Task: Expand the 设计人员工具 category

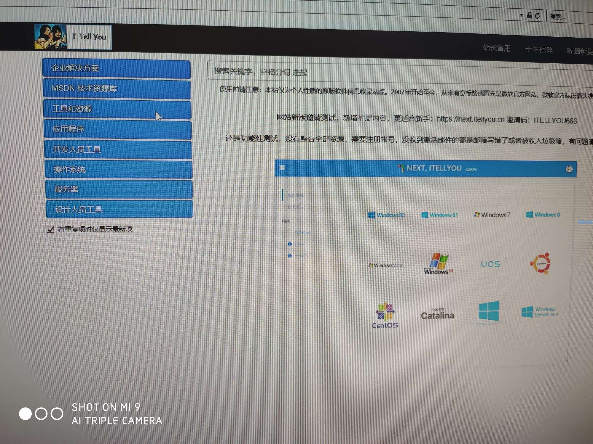Action: pyautogui.click(x=120, y=210)
